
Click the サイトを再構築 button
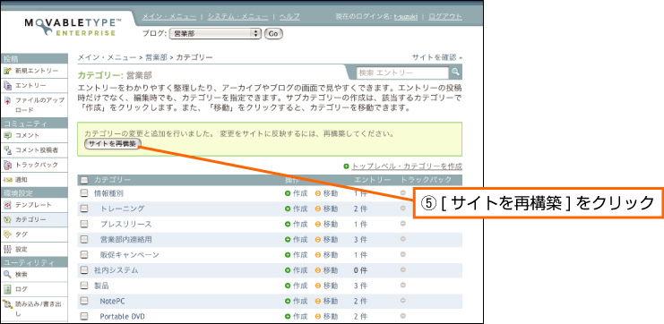113,144
